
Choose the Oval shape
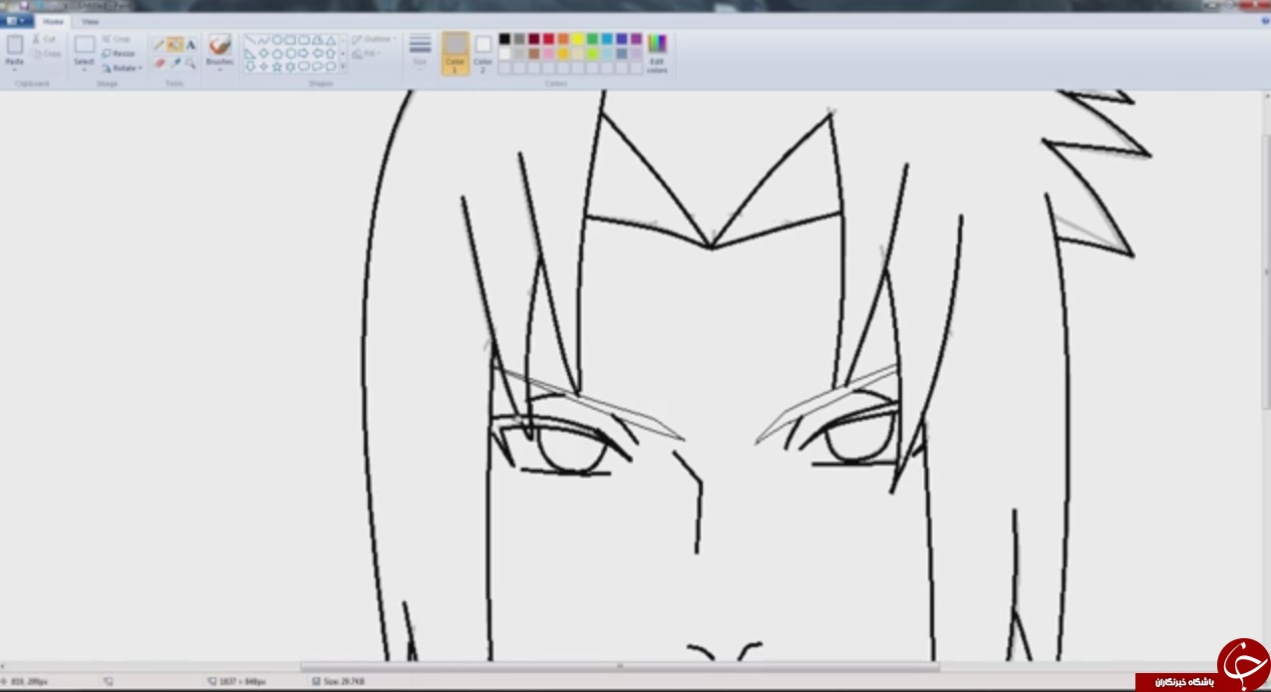[277, 41]
